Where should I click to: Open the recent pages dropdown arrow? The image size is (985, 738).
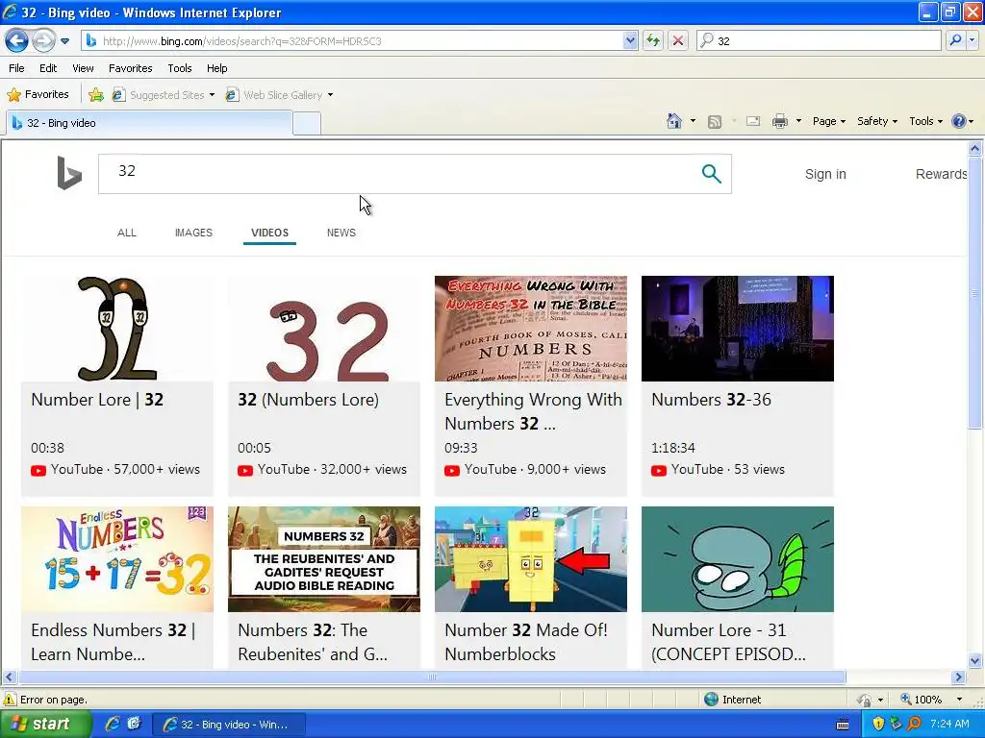[64, 41]
